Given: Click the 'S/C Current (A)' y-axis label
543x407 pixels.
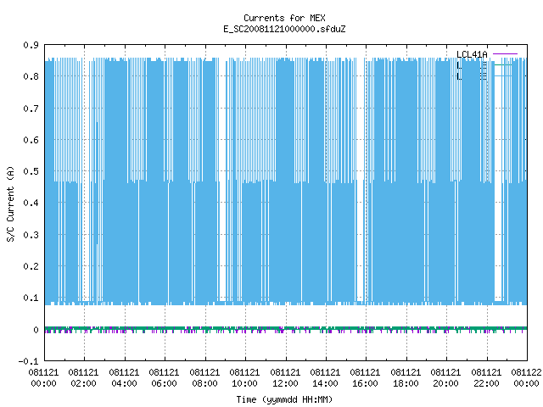Looking at the screenshot, I should click(10, 203).
